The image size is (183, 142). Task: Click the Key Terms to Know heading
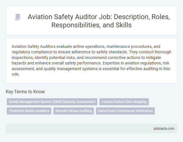pos(25,92)
